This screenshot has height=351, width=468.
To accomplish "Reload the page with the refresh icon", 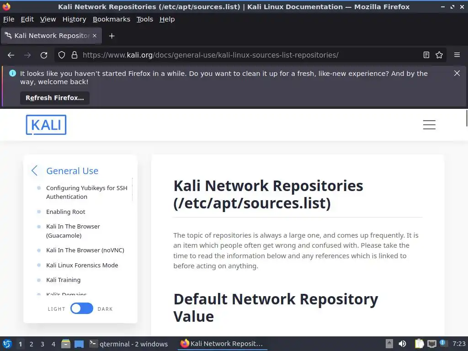I will pyautogui.click(x=44, y=55).
